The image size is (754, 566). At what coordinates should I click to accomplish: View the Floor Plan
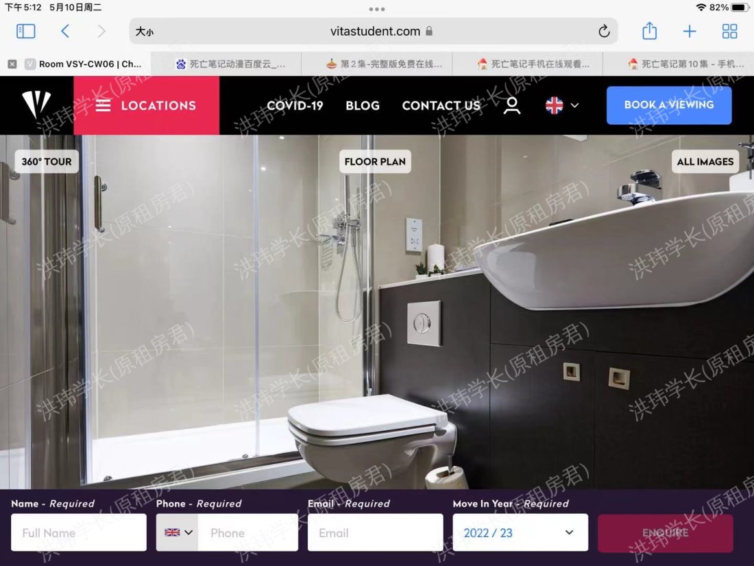coord(375,162)
